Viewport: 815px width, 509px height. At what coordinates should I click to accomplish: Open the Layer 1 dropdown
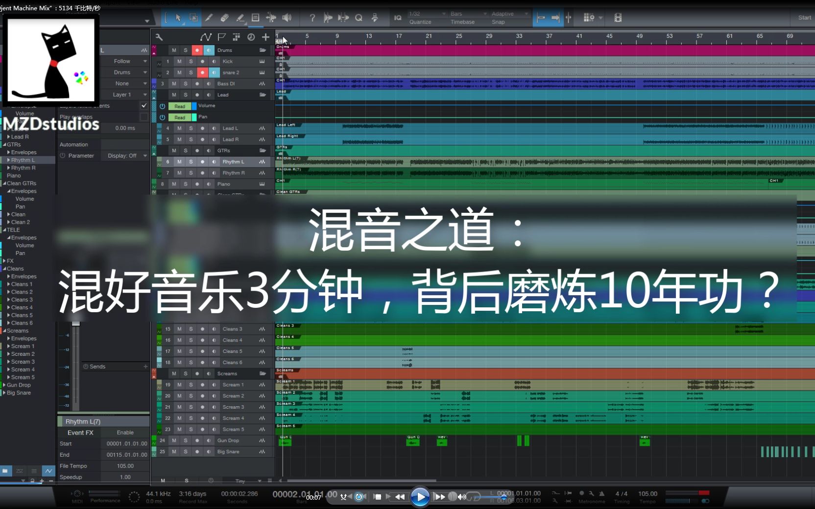click(x=125, y=94)
